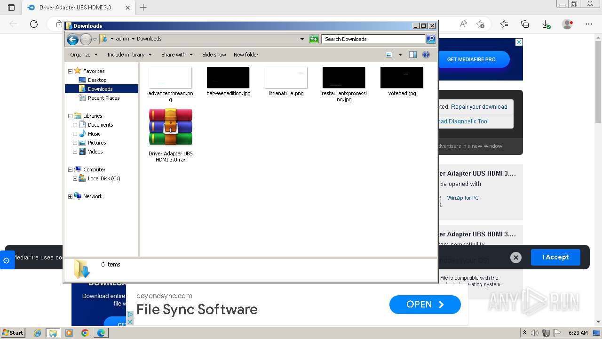
Task: Open the Edge settings three-dots menu
Action: [x=589, y=24]
